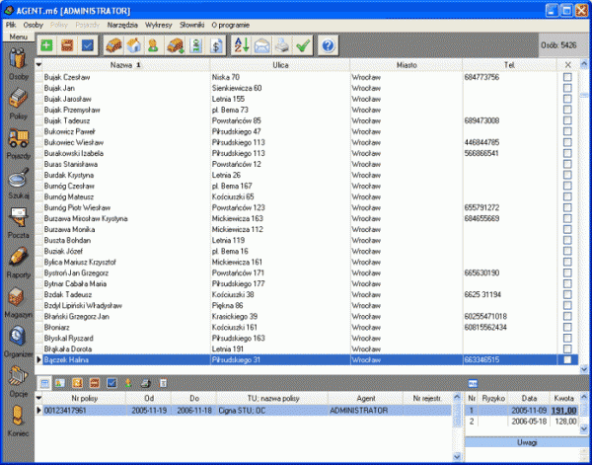
Task: Click the Kwota column header
Action: 564,398
